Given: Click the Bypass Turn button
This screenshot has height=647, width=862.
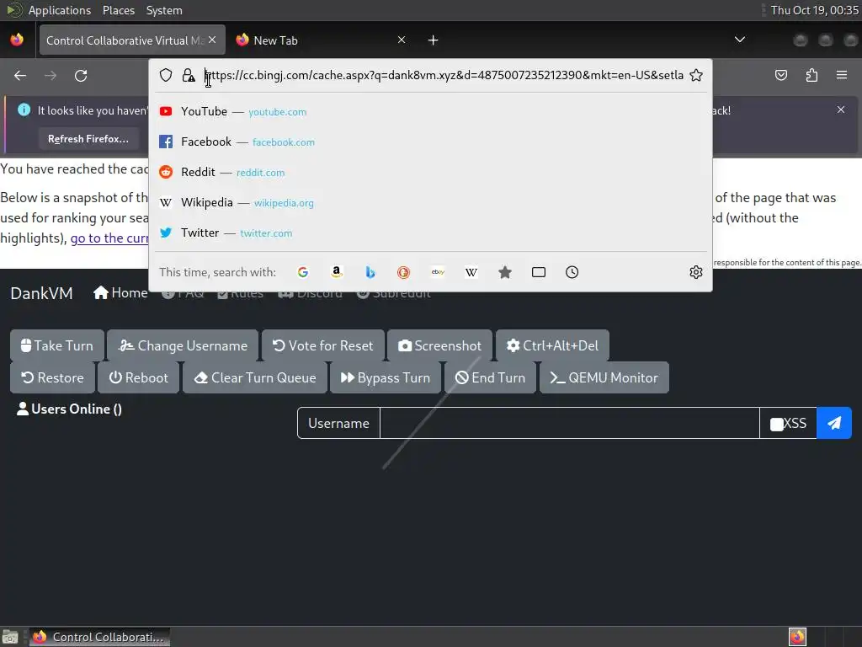Looking at the screenshot, I should tap(386, 377).
